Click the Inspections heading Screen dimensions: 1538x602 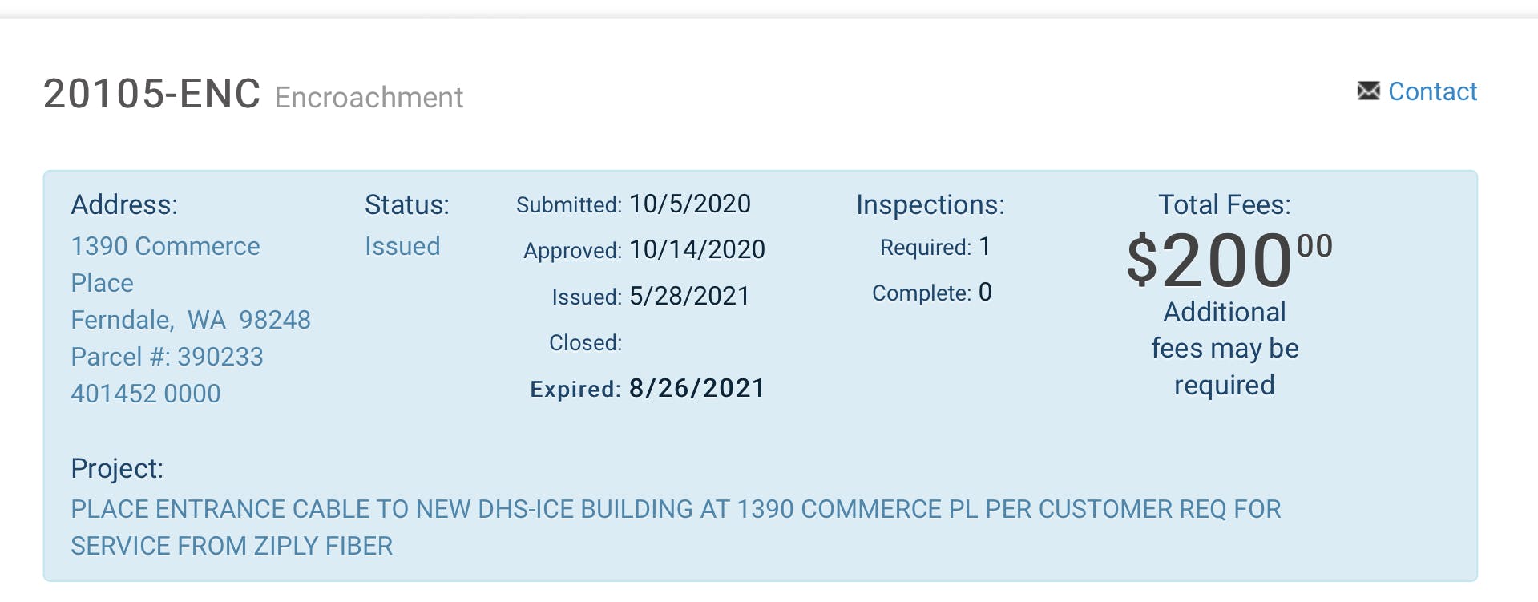[930, 204]
